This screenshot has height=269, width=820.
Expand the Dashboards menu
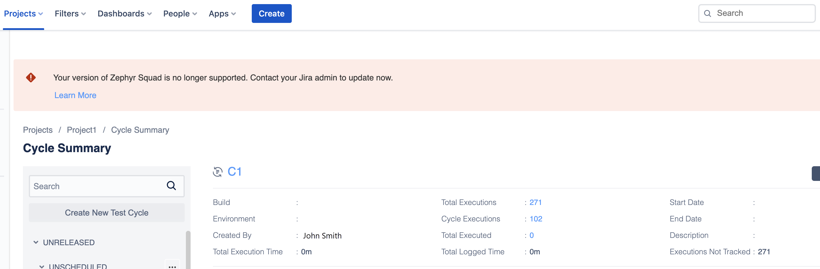point(124,14)
